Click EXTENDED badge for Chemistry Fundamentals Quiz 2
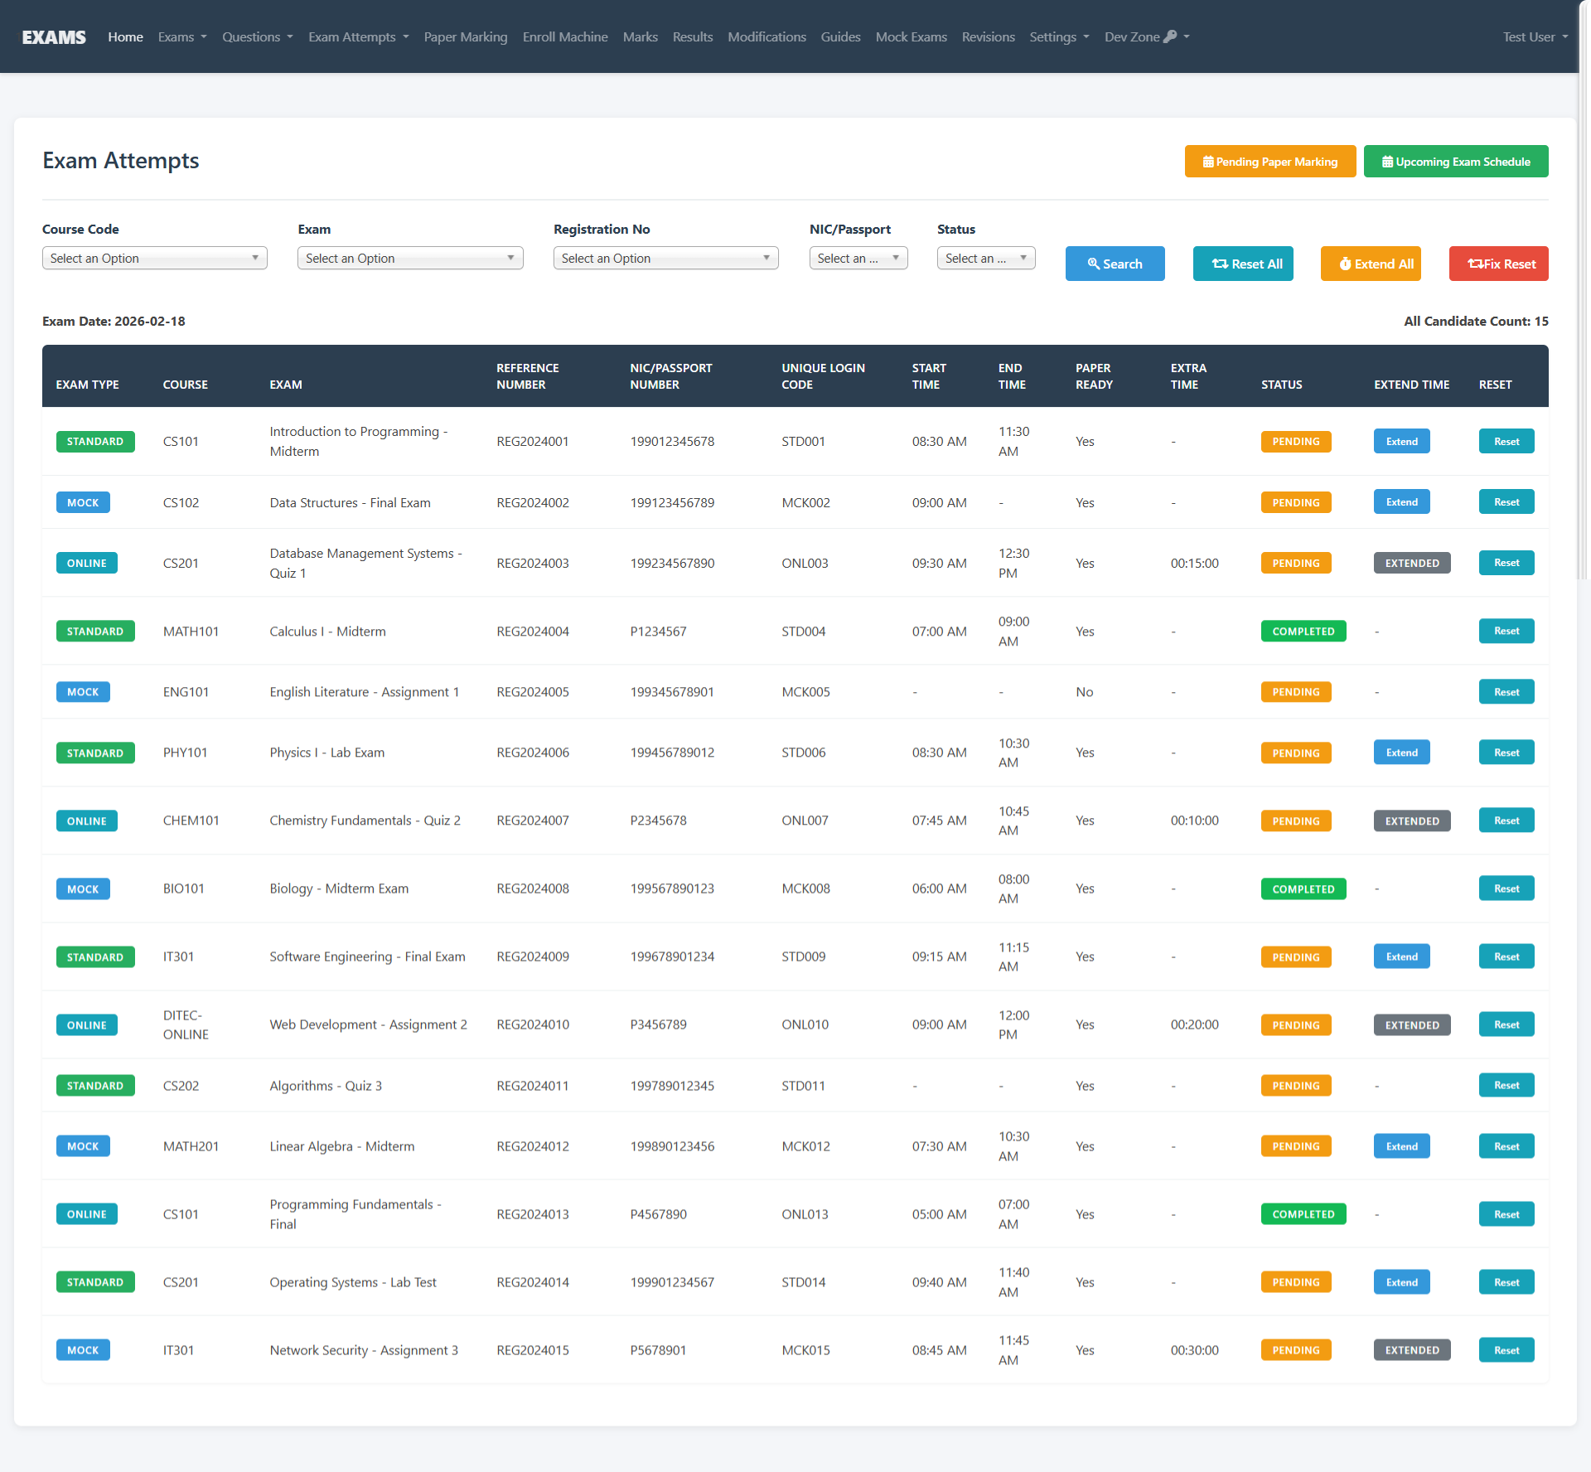 (1411, 821)
